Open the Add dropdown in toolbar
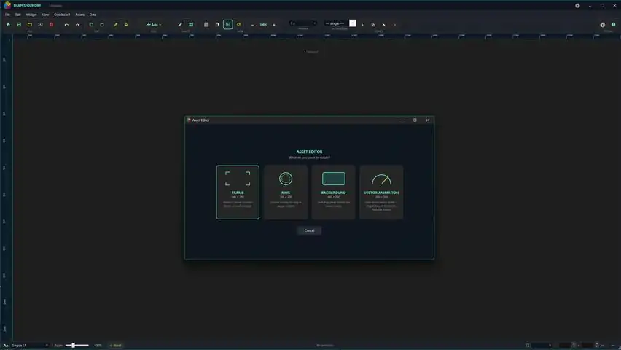The width and height of the screenshot is (621, 350). 154,25
